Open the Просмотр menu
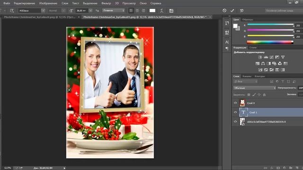Screen dimensions: 303x170 [x=129, y=3]
